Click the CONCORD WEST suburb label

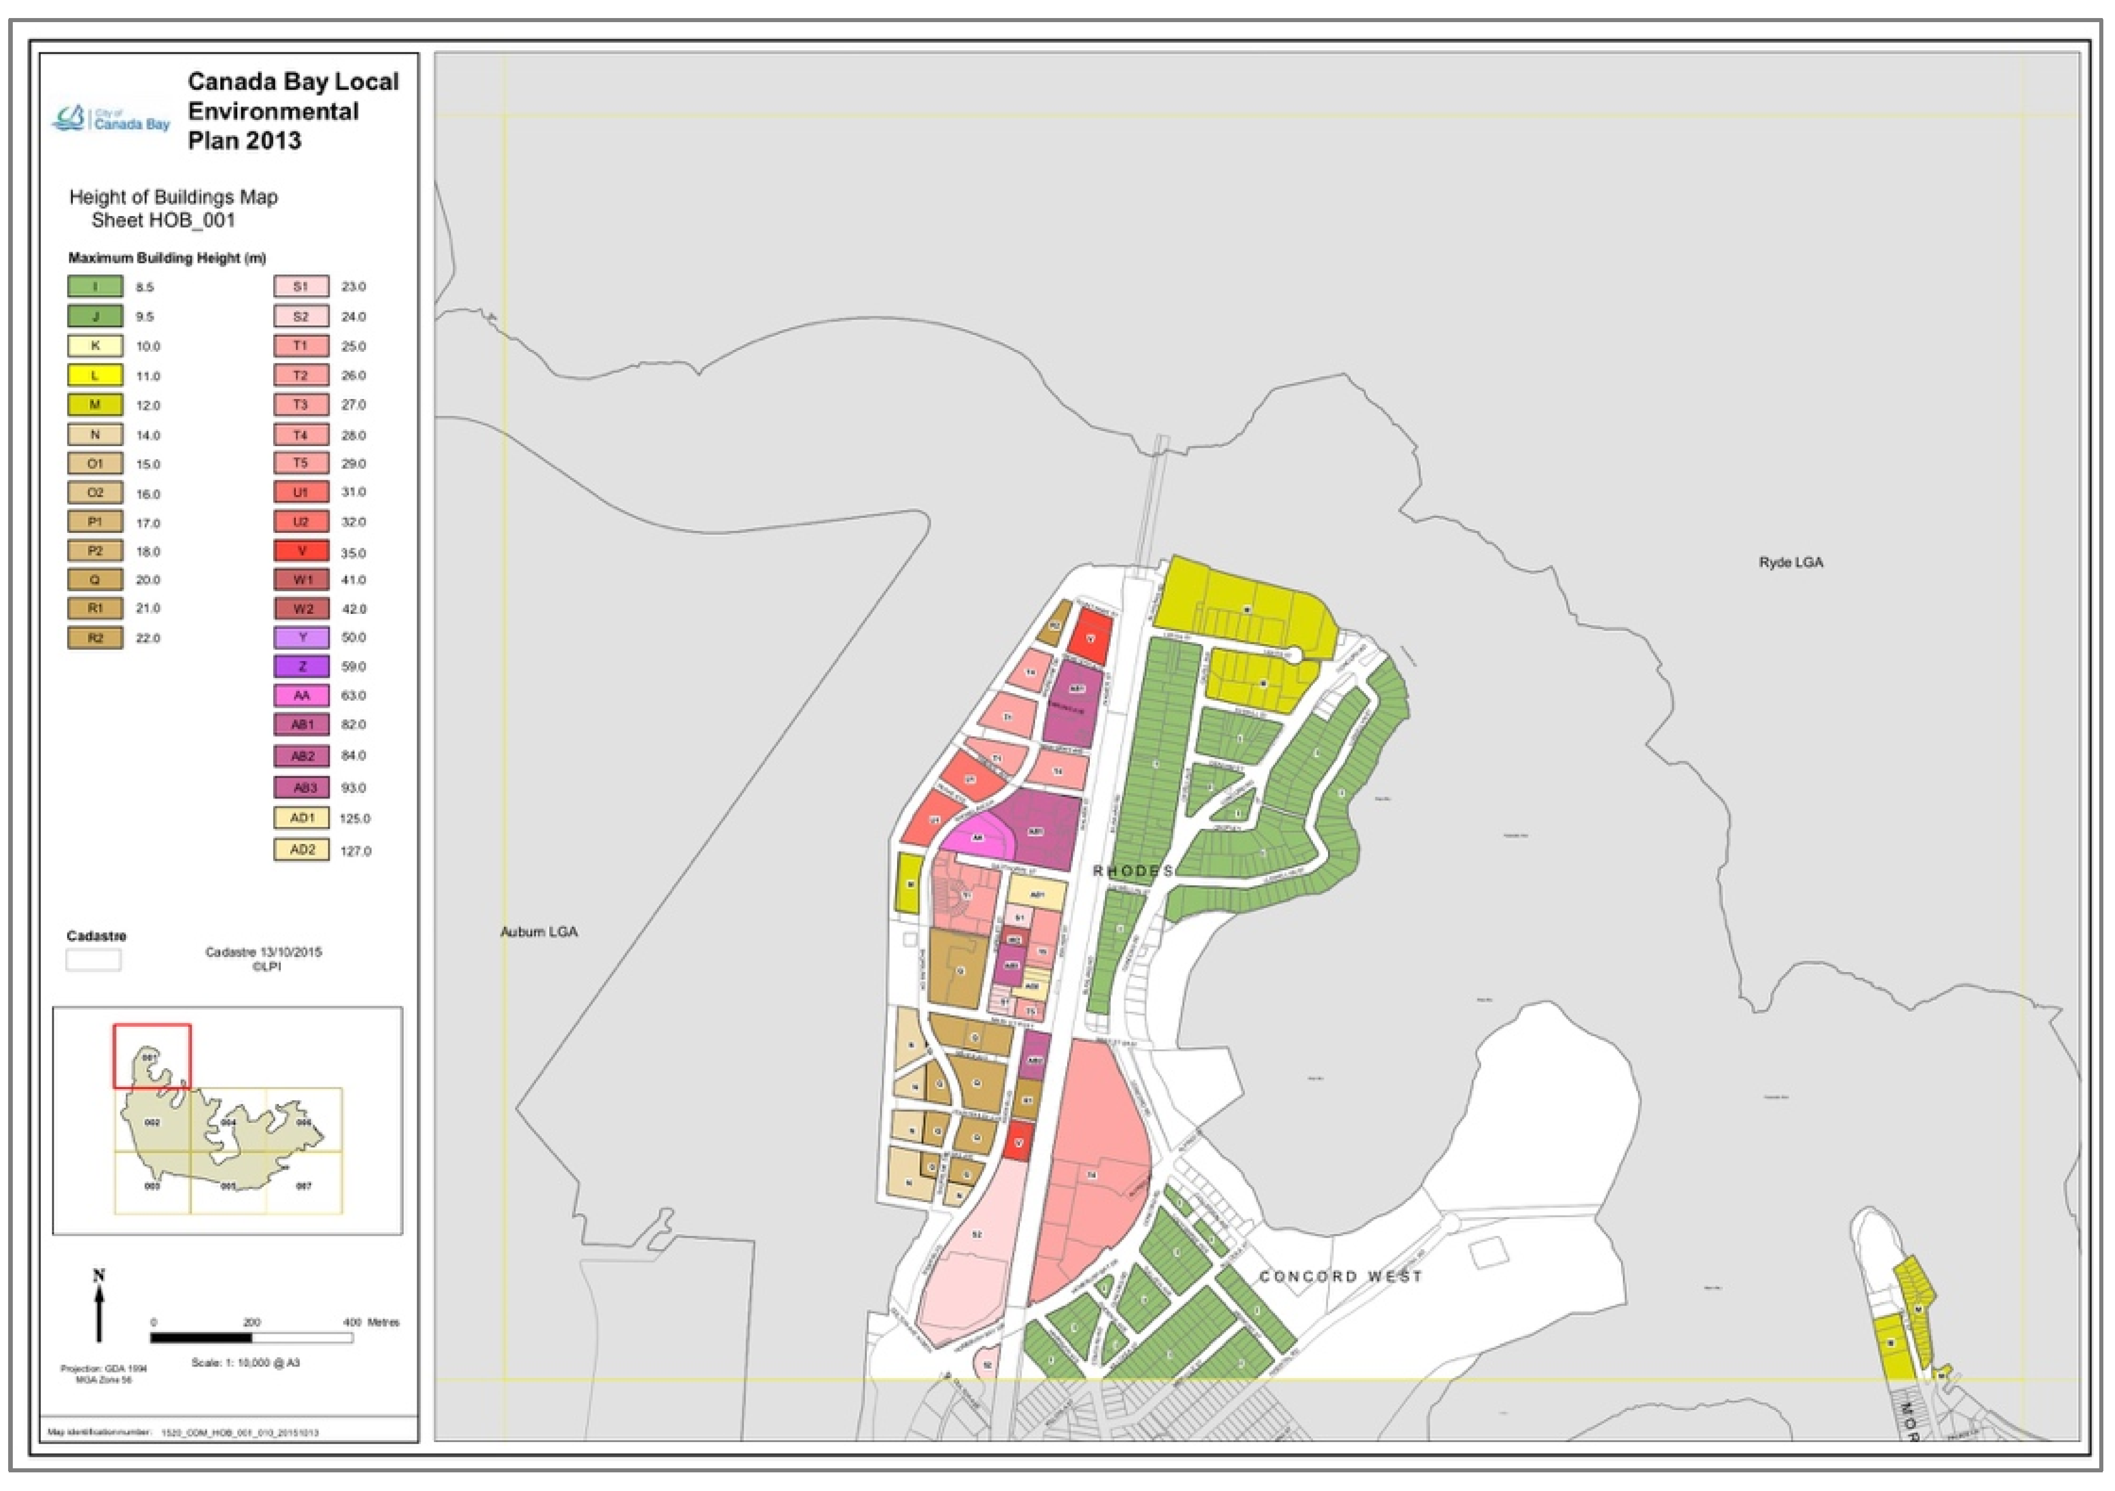(x=1340, y=1277)
